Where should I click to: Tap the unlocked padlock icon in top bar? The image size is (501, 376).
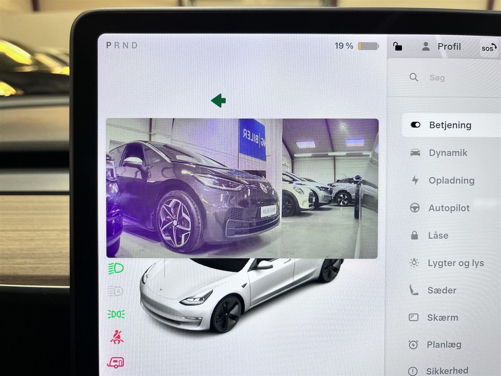click(397, 46)
